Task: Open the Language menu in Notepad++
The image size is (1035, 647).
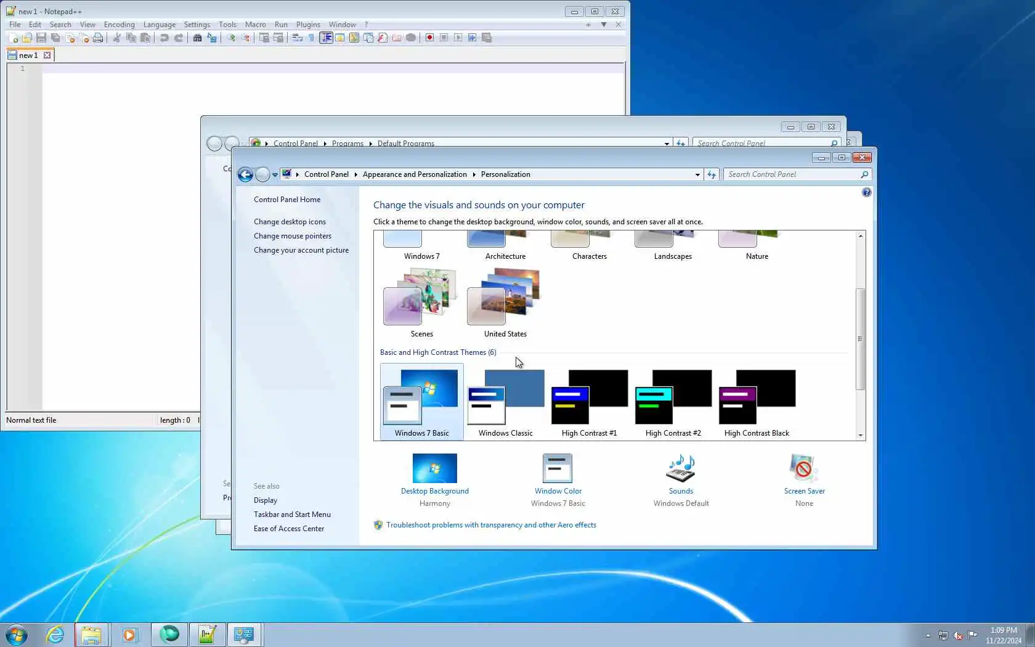Action: point(159,25)
